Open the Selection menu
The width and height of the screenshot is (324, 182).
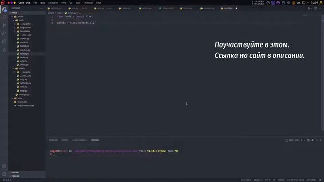tap(53, 3)
